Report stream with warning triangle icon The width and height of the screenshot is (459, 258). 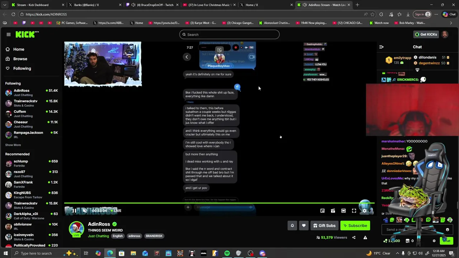tap(365, 237)
